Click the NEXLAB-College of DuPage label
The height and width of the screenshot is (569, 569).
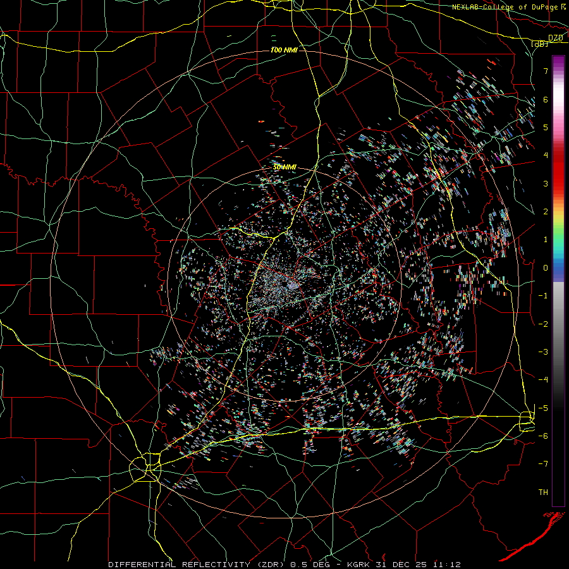tap(505, 7)
